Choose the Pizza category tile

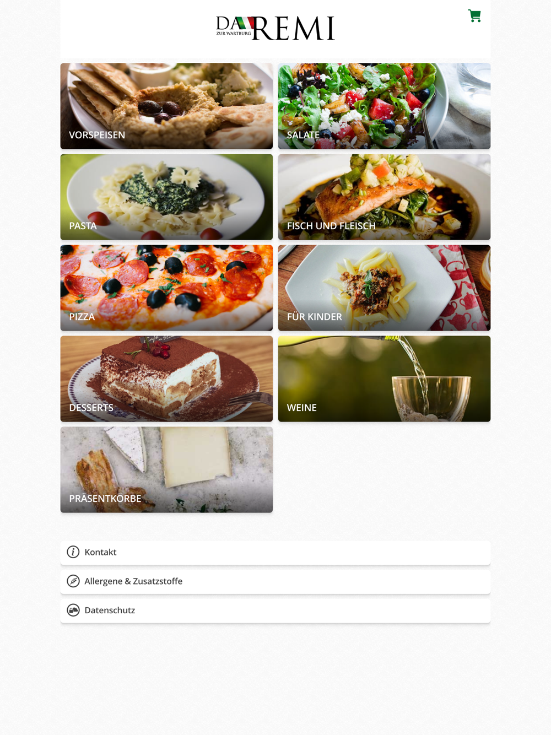point(166,288)
